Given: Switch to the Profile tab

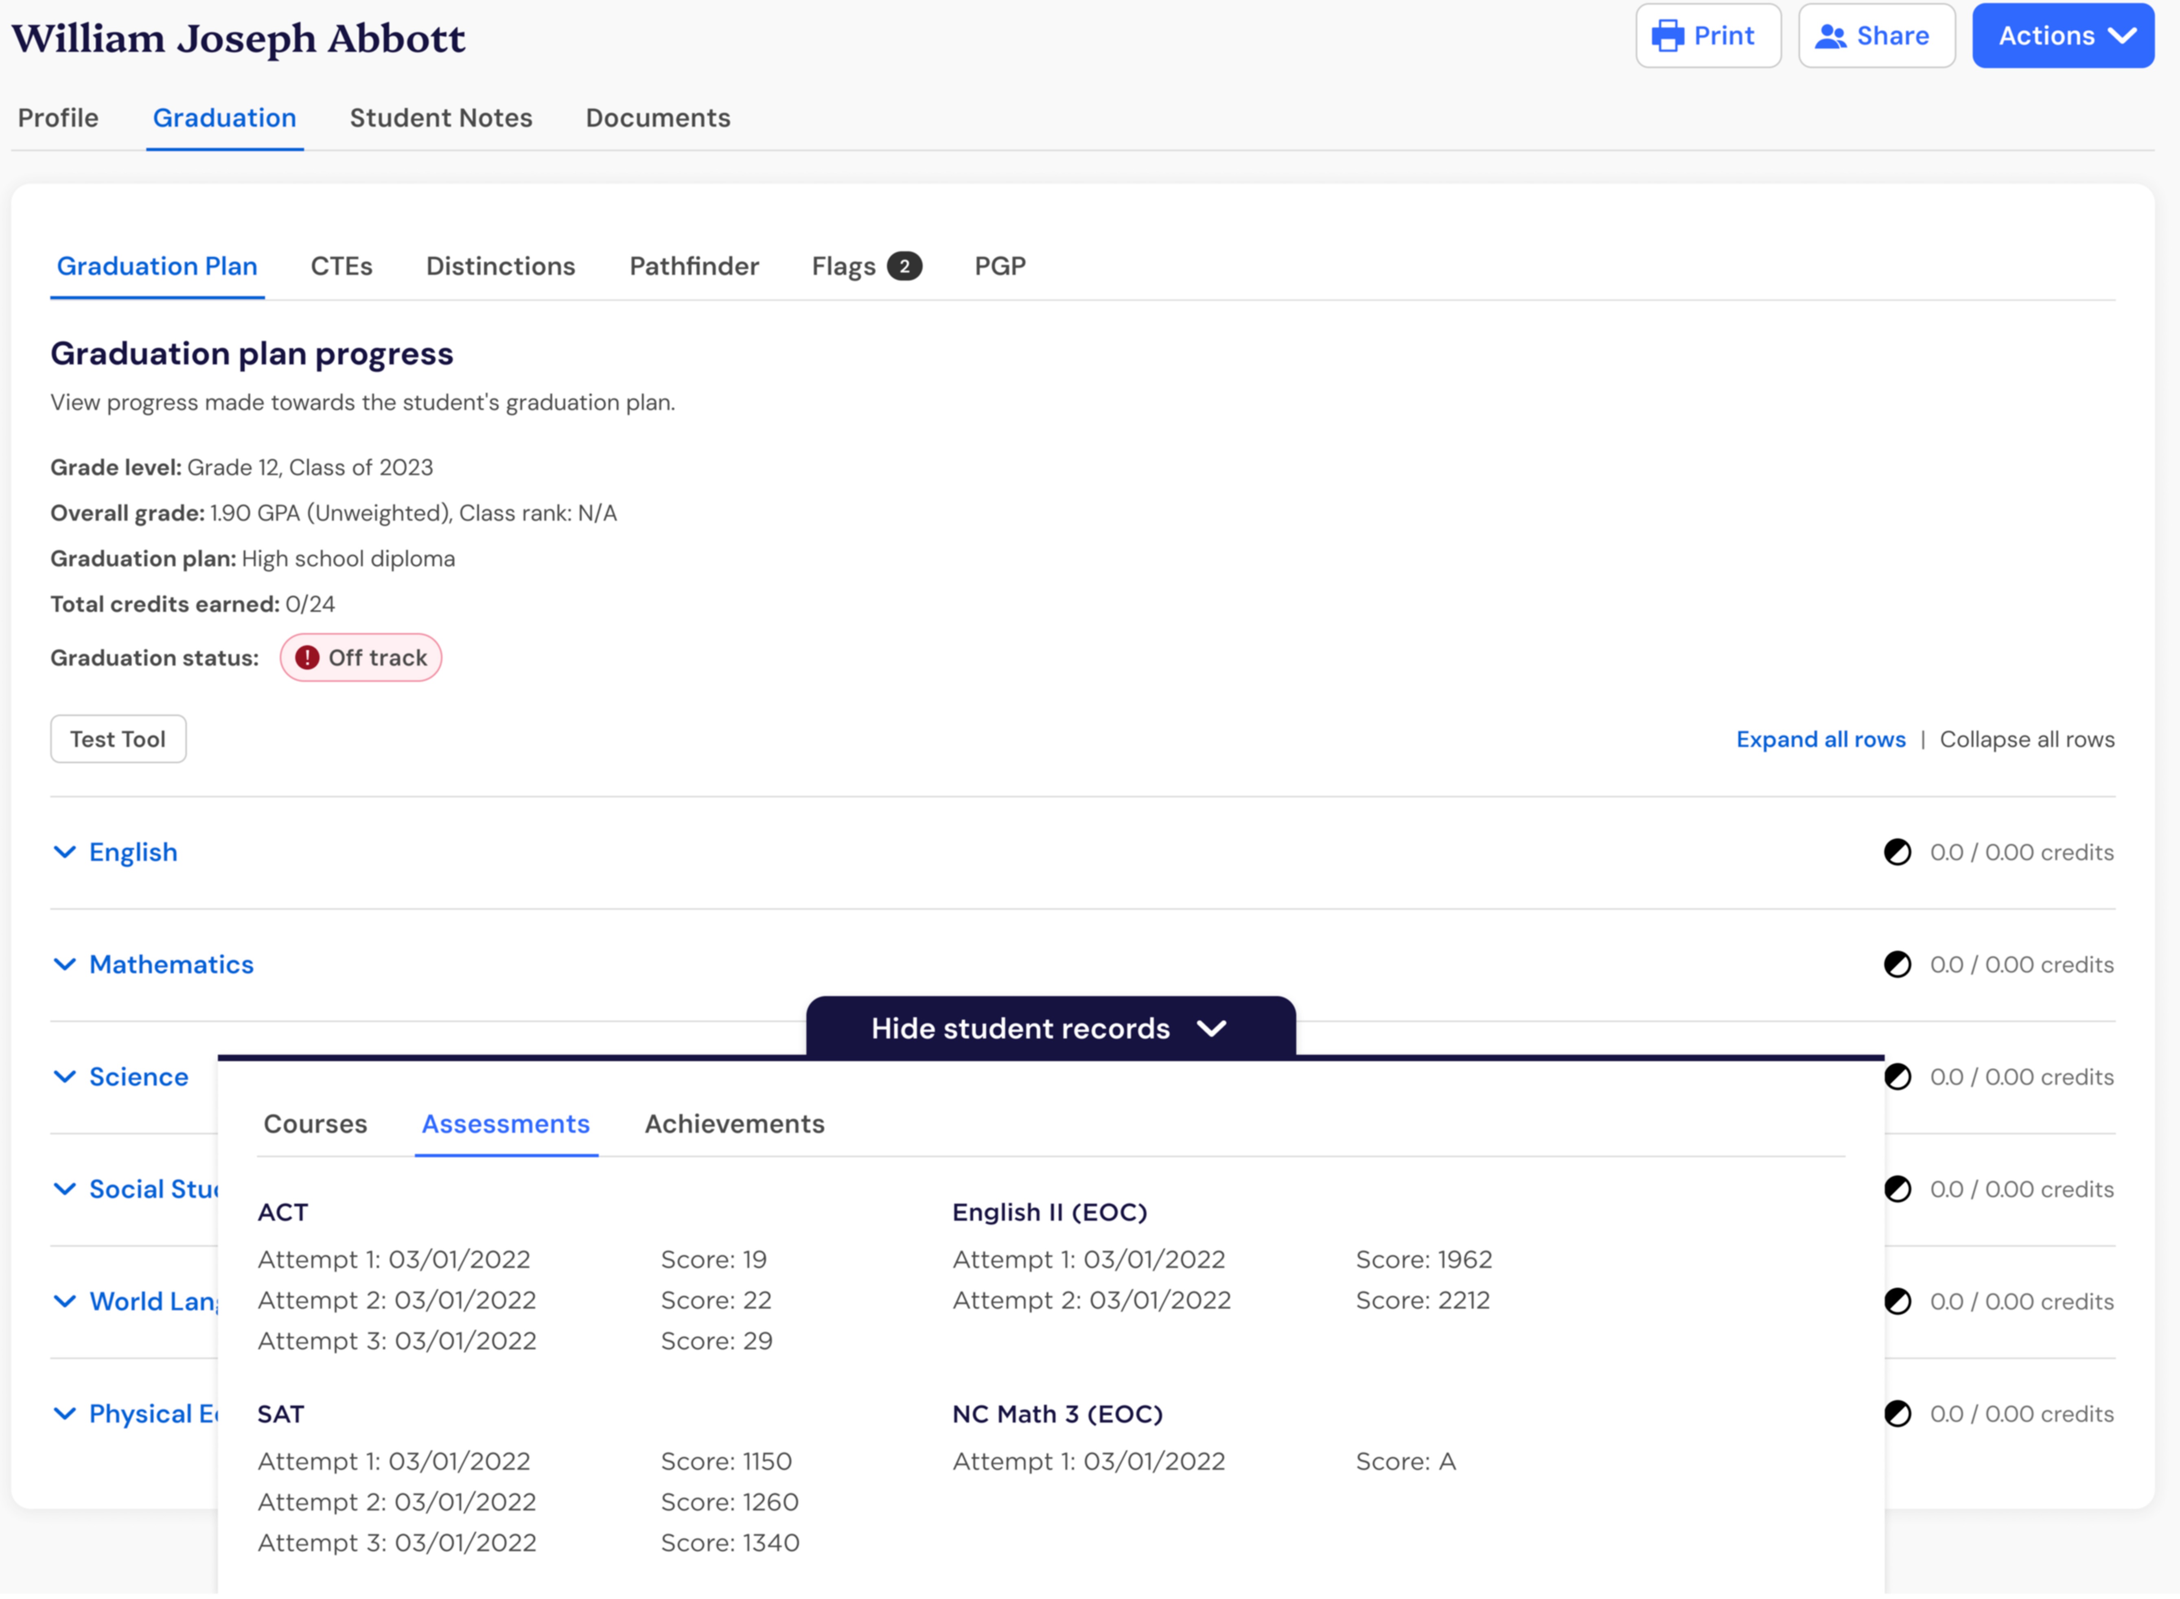Looking at the screenshot, I should tap(58, 118).
